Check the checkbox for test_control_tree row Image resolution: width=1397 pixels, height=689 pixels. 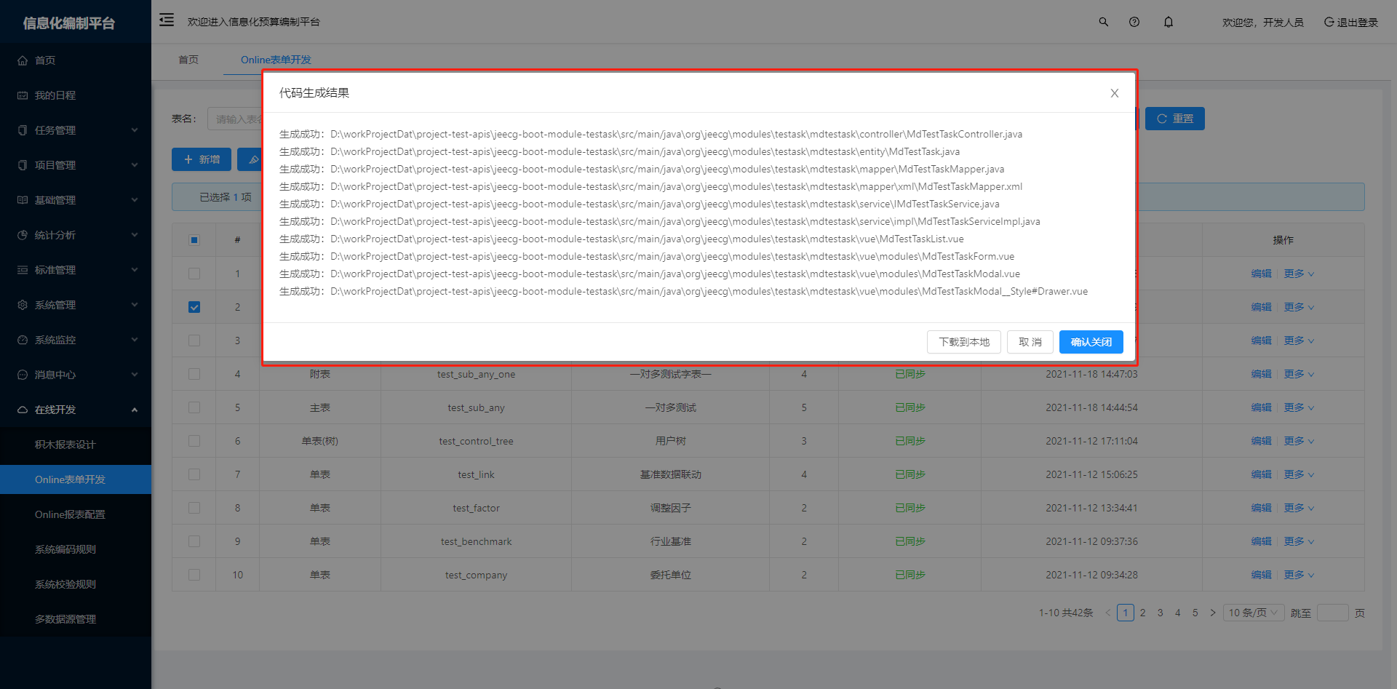tap(194, 441)
